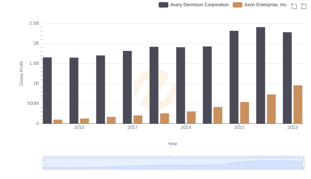Click Axon Enterprise's 2022 orange bar
311x179 pixels.
pyautogui.click(x=271, y=109)
